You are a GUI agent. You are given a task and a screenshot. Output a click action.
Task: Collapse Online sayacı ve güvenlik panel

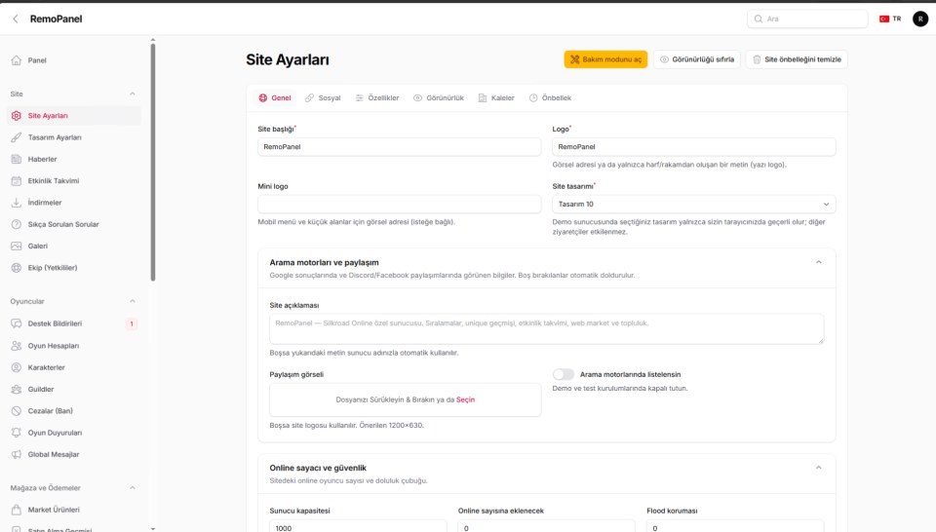[x=818, y=468]
